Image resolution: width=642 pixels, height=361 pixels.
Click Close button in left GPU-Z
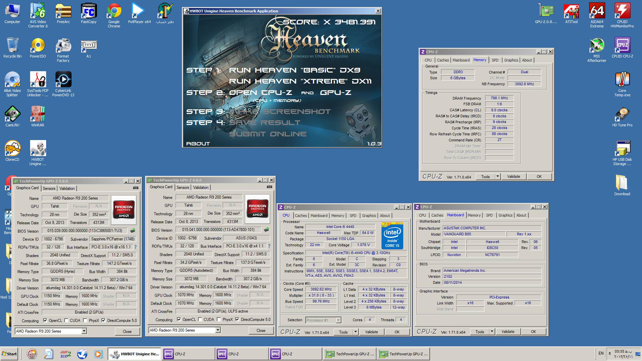127,332
